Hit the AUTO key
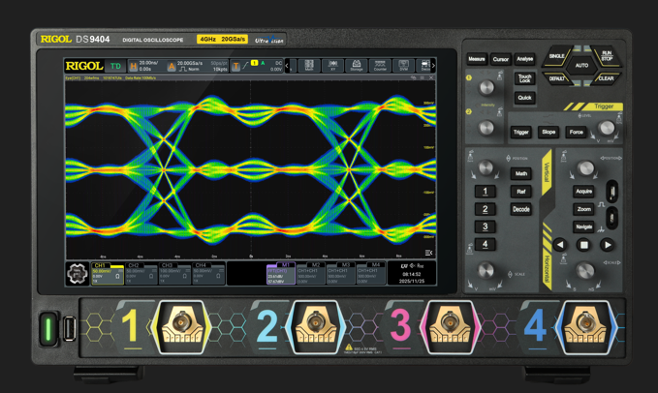This screenshot has height=393, width=658. [581, 66]
